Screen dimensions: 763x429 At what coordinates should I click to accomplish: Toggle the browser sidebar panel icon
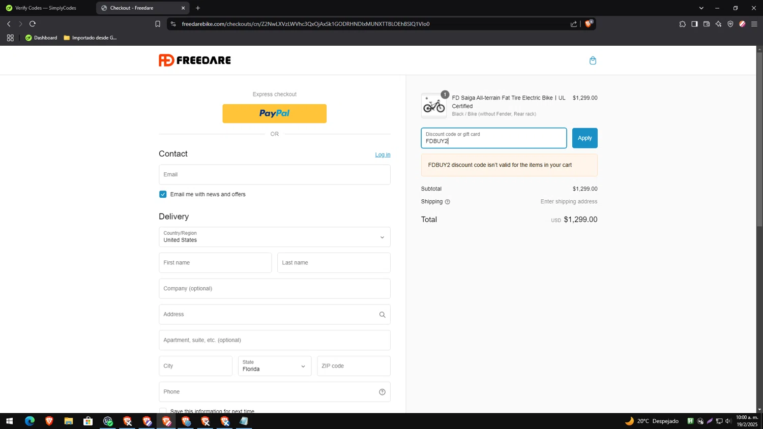(x=694, y=24)
